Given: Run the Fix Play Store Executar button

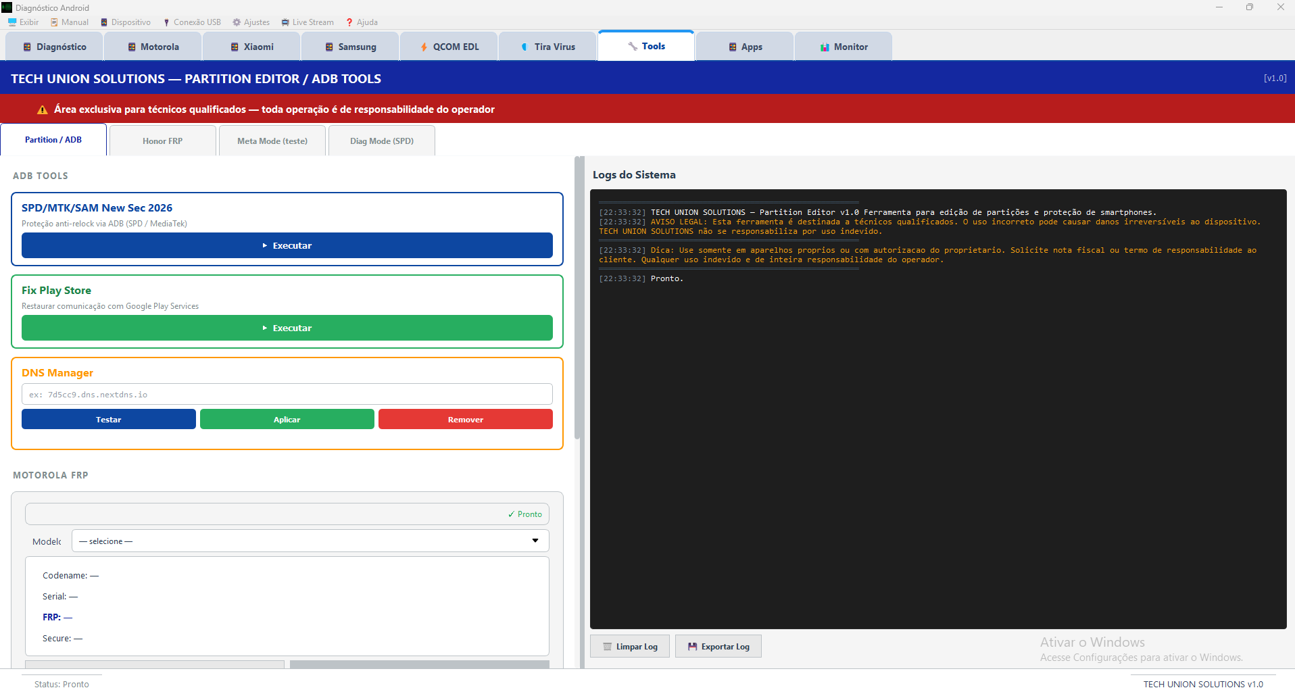Looking at the screenshot, I should tap(287, 328).
